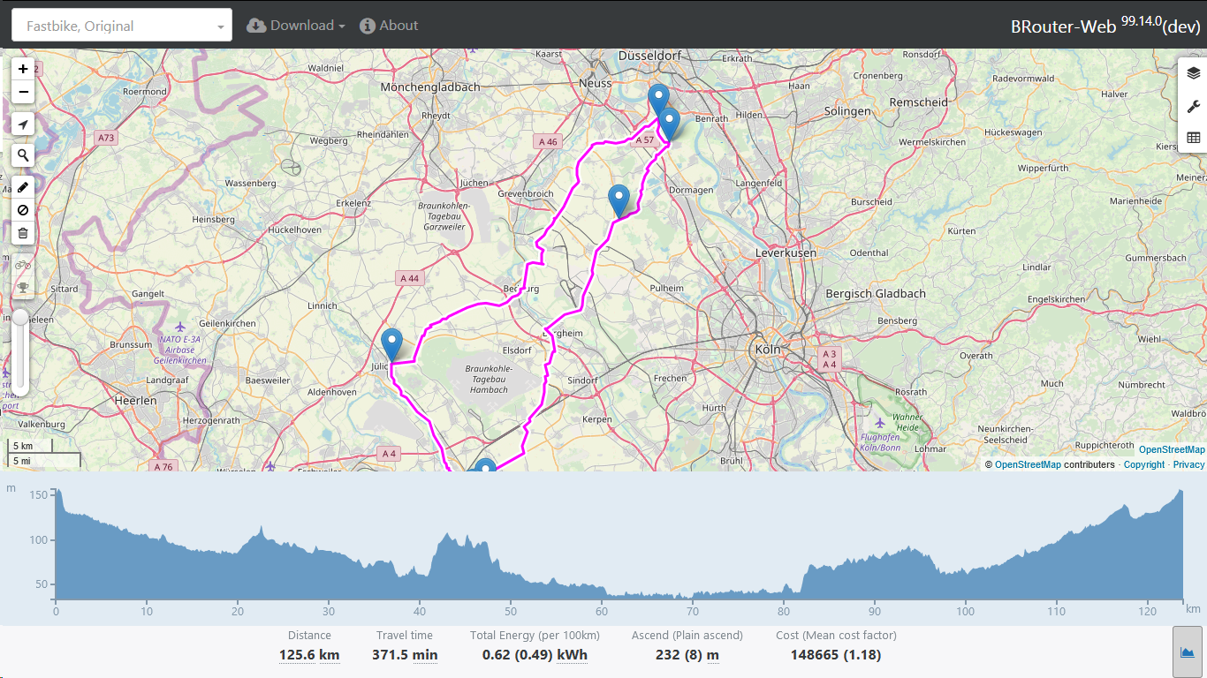Open the map search magnifier
Screen dimensions: 1207x678
click(x=23, y=155)
